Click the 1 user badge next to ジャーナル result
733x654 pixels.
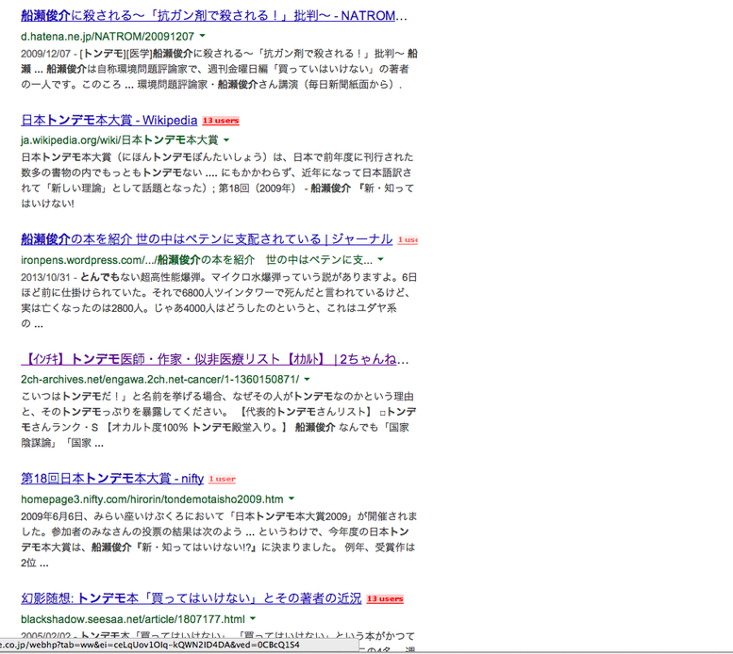(x=408, y=239)
